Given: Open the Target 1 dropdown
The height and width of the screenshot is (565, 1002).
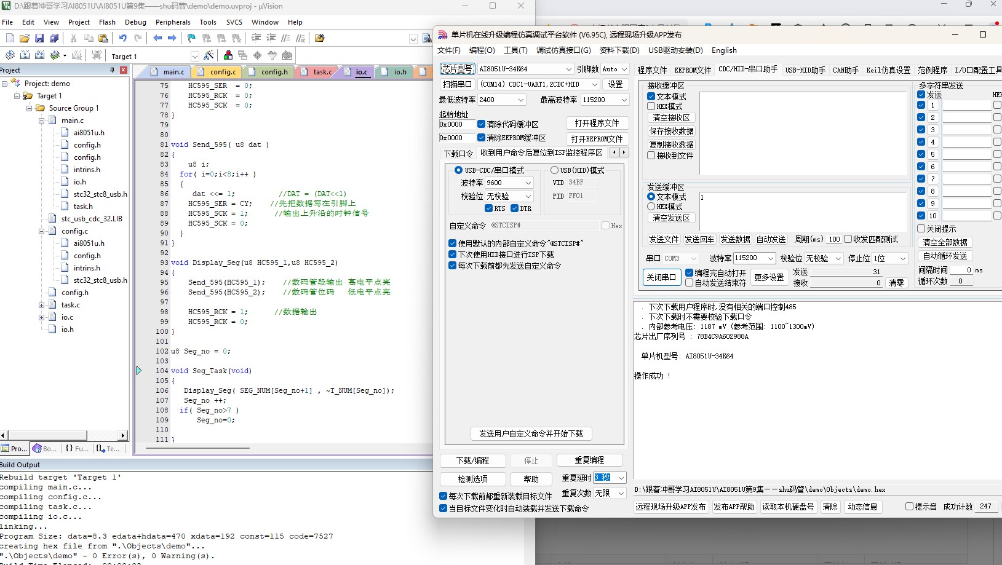Looking at the screenshot, I should click(194, 56).
